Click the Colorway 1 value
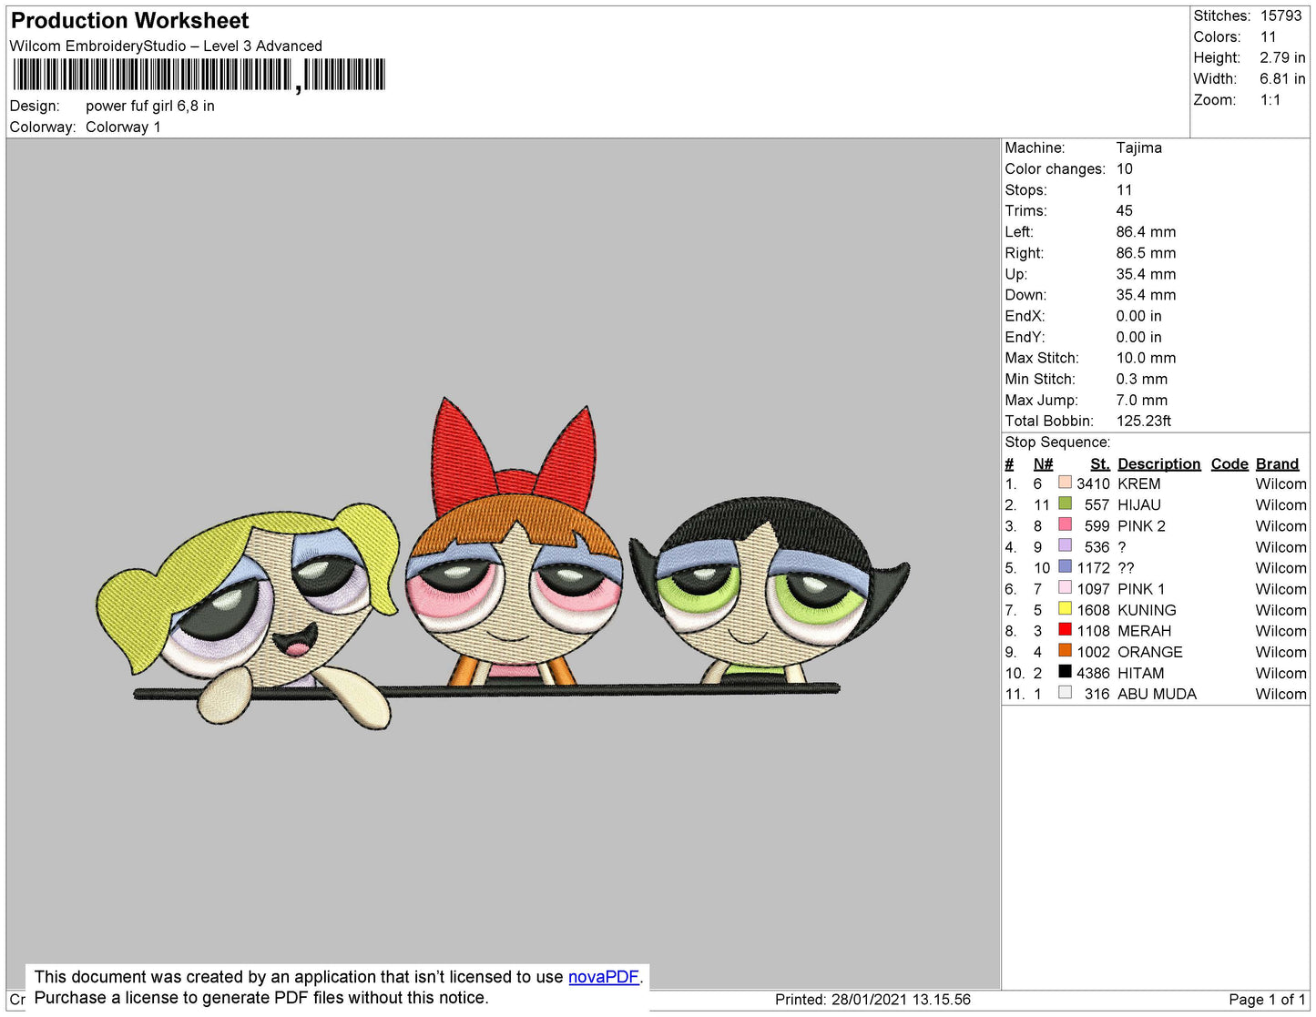This screenshot has height=1017, width=1316. 123,127
